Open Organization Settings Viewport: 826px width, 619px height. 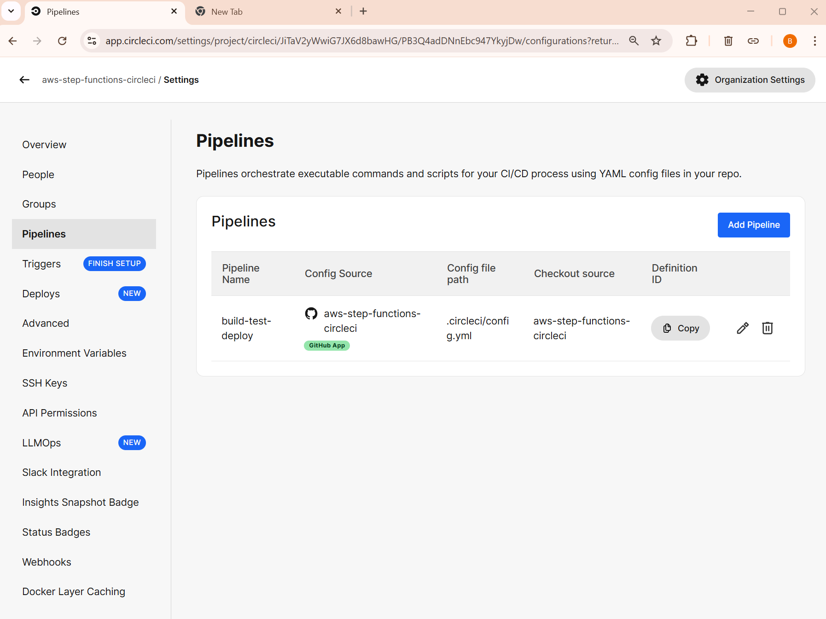pos(750,80)
